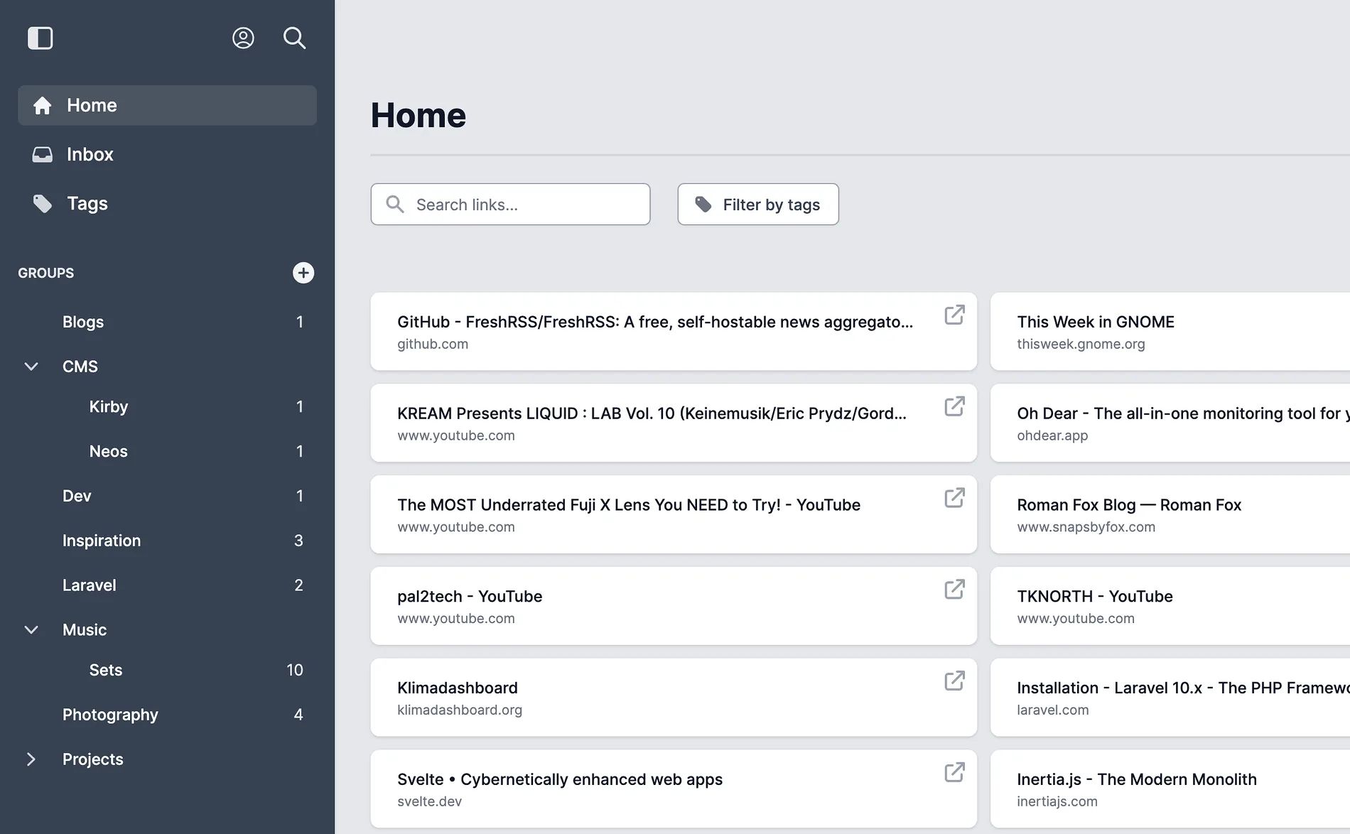Open the Filter by tags button

[x=758, y=205]
